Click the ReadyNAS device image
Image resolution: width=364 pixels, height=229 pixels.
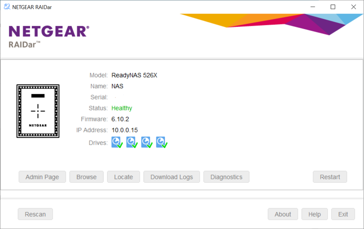pos(38,111)
